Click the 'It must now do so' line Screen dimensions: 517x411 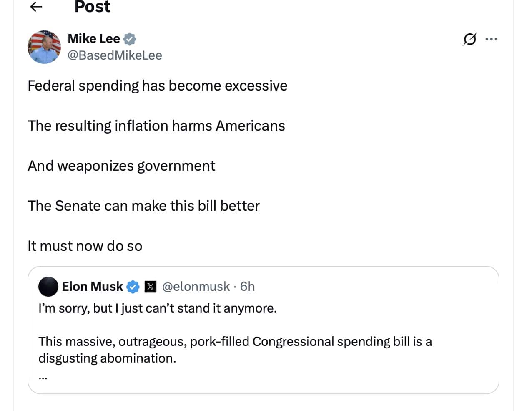85,246
